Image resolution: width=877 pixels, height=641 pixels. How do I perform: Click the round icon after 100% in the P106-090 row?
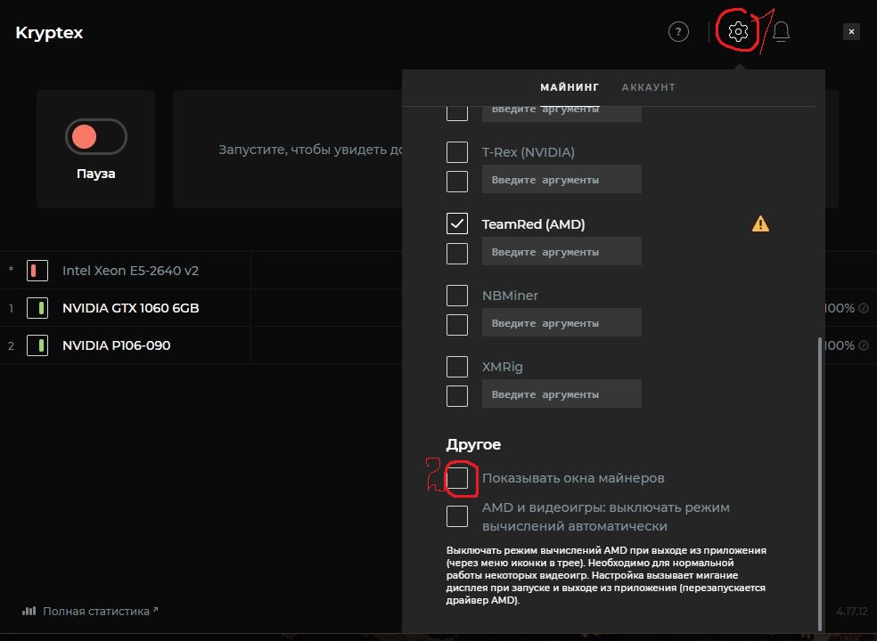click(865, 345)
